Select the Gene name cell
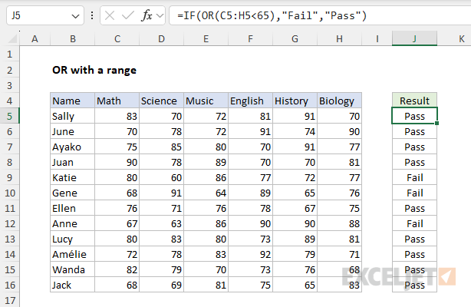 pyautogui.click(x=72, y=193)
